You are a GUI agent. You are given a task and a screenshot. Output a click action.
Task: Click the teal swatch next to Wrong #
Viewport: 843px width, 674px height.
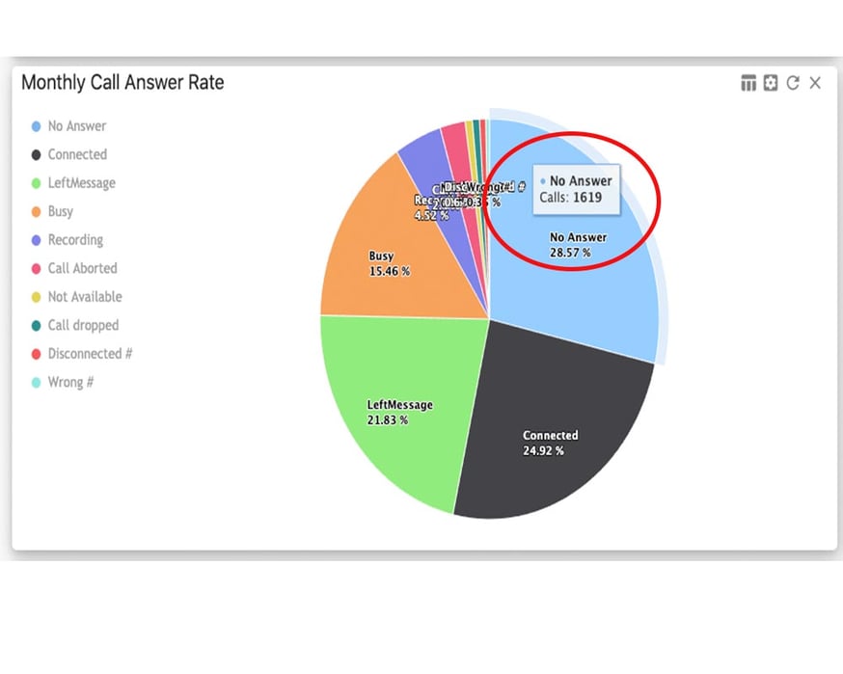coord(37,382)
